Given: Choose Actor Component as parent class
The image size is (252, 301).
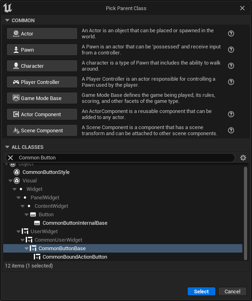Looking at the screenshot, I should click(x=42, y=114).
